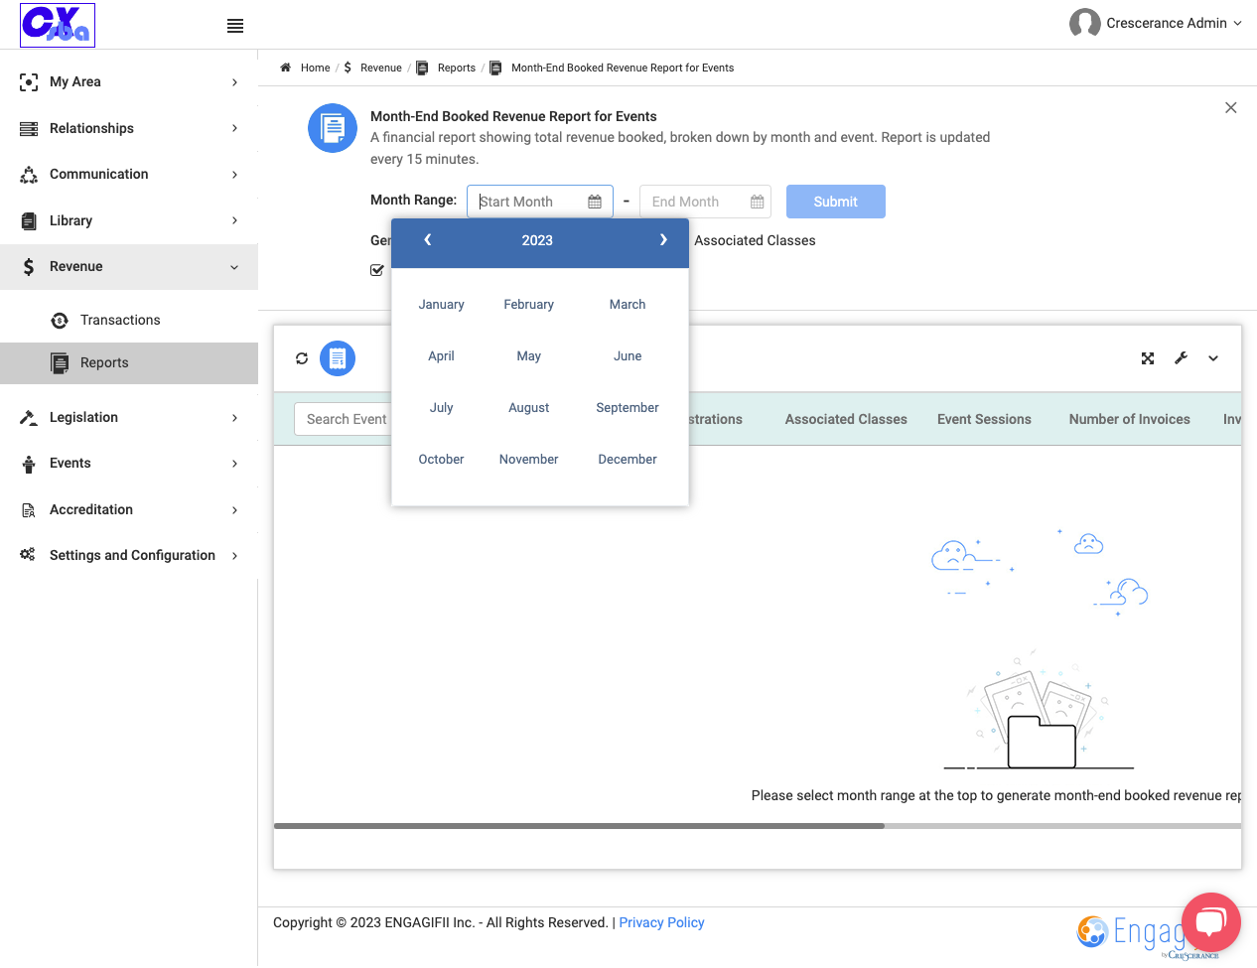The image size is (1257, 968).
Task: Go to Reports breadcrumb link
Action: tap(456, 69)
